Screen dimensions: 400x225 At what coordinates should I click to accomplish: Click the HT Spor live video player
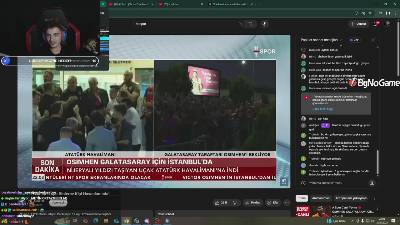click(x=154, y=111)
